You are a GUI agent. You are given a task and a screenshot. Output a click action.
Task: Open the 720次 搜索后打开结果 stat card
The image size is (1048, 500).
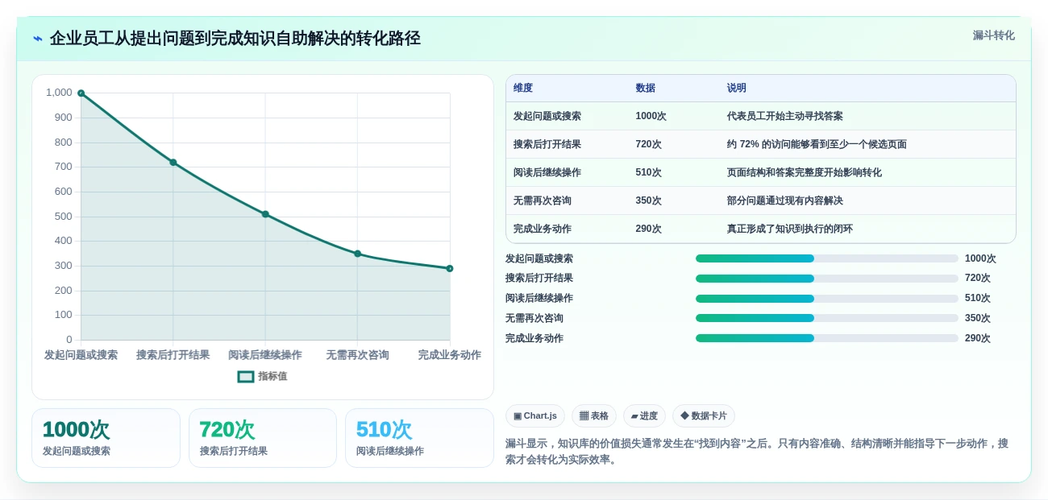tap(263, 438)
